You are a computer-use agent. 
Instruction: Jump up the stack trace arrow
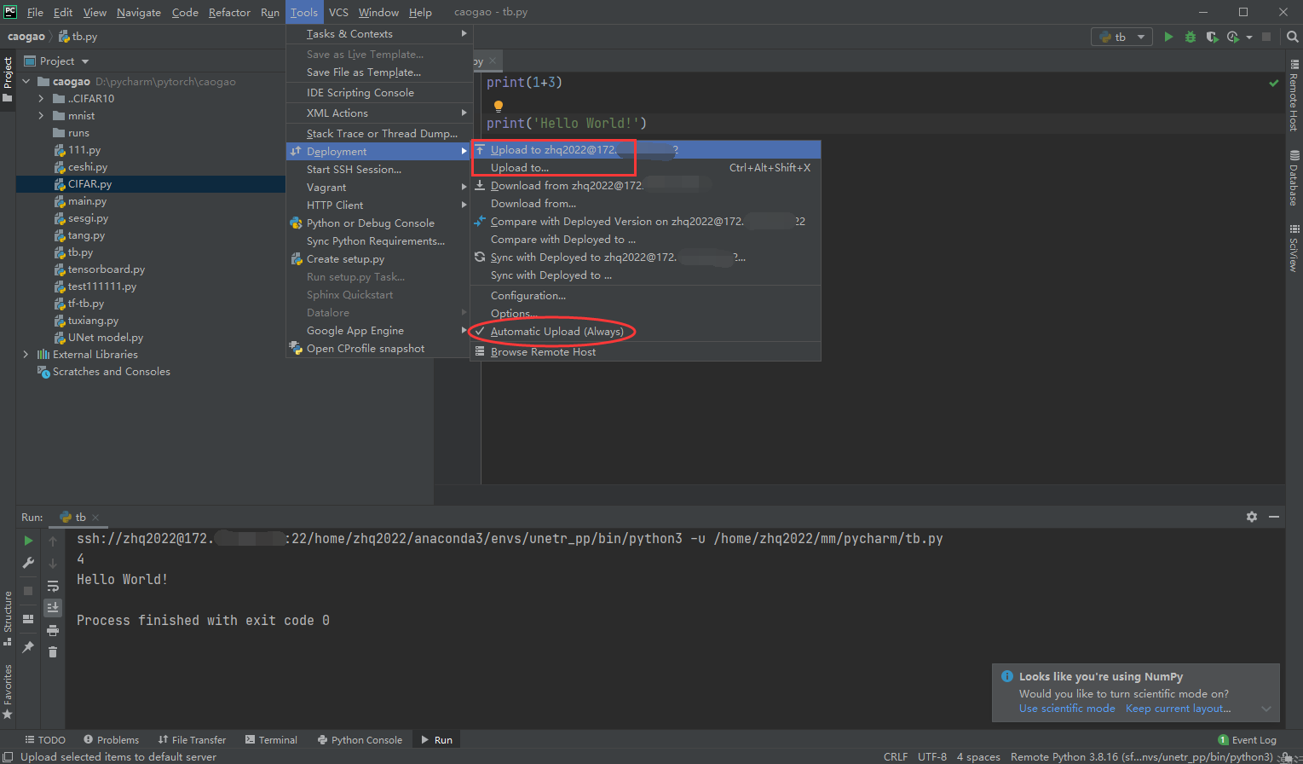point(53,541)
